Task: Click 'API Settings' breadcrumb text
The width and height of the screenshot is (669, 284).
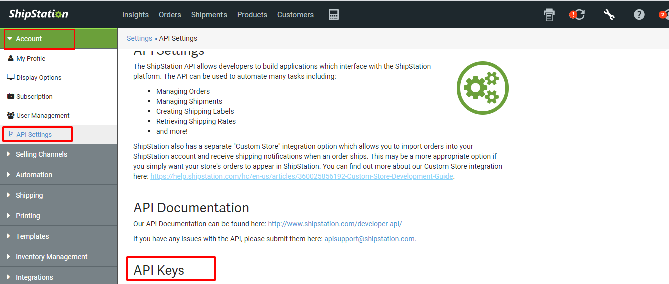Action: pyautogui.click(x=178, y=38)
